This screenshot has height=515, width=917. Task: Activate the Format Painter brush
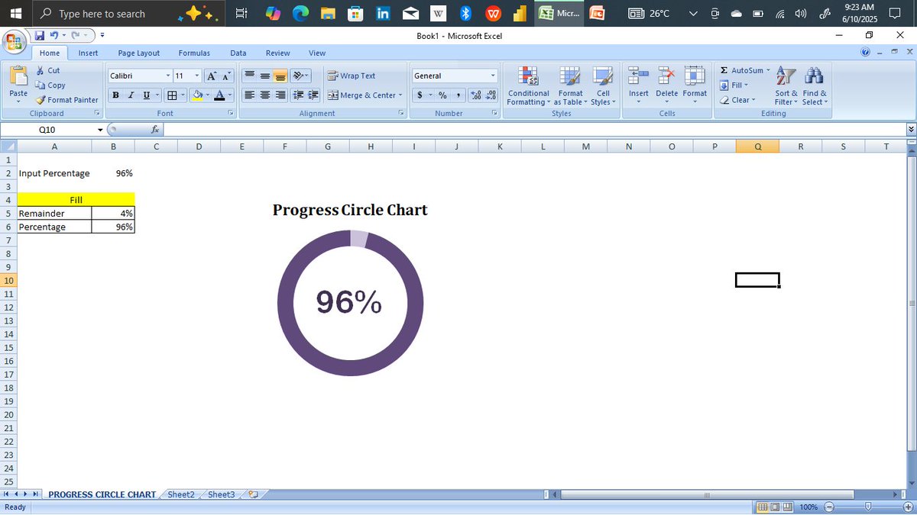pyautogui.click(x=66, y=100)
